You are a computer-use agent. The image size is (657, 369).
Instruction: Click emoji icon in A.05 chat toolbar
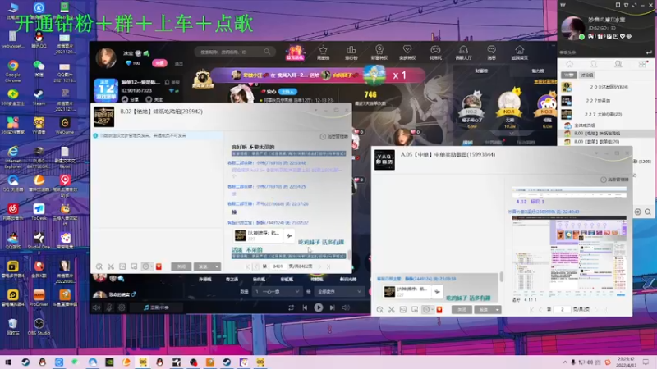click(x=379, y=310)
